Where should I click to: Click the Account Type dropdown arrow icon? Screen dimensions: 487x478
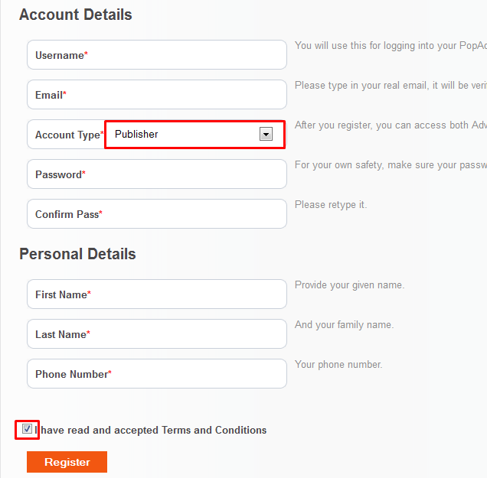coord(266,134)
